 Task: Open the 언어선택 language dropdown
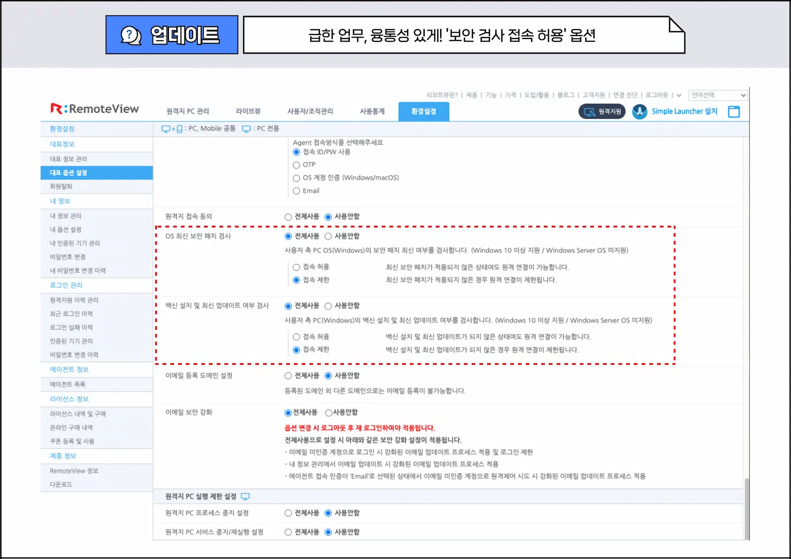pos(717,95)
